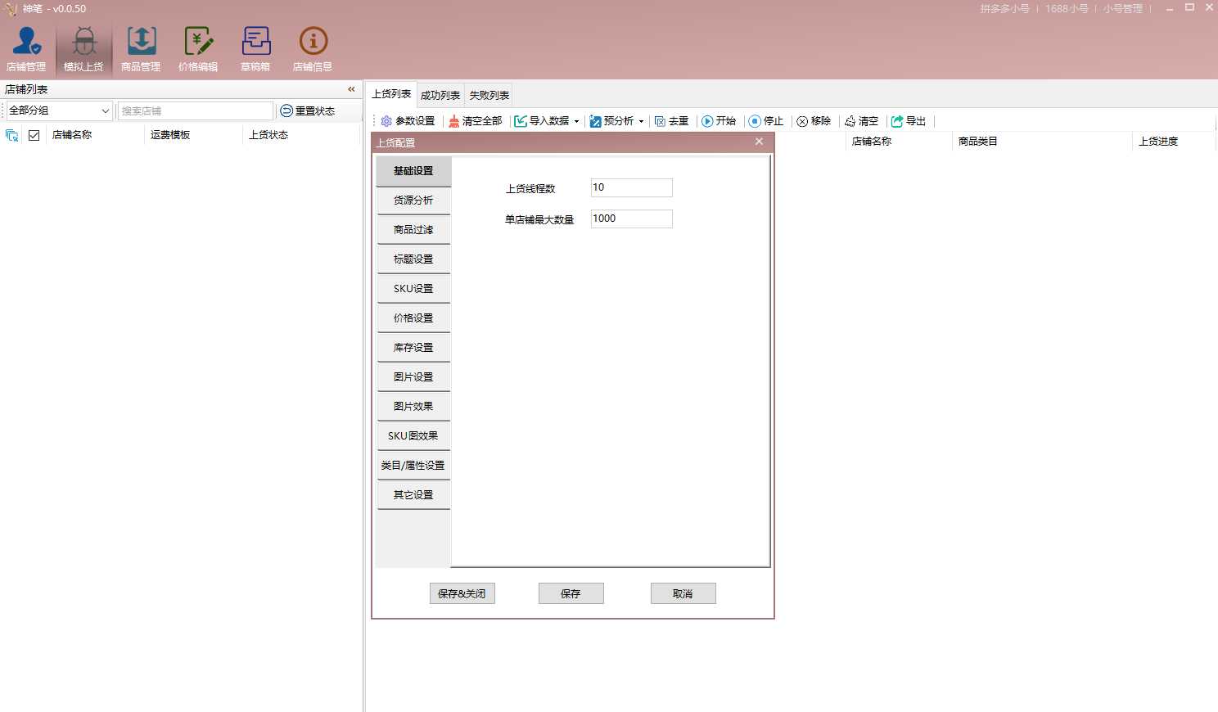Expand the 全部分组 group dropdown
This screenshot has height=712, width=1218.
point(105,110)
